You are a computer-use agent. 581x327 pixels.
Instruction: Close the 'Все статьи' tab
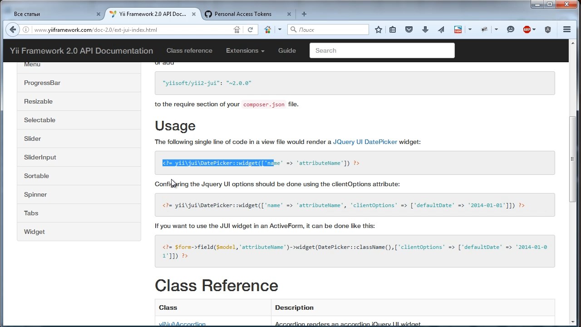(98, 14)
